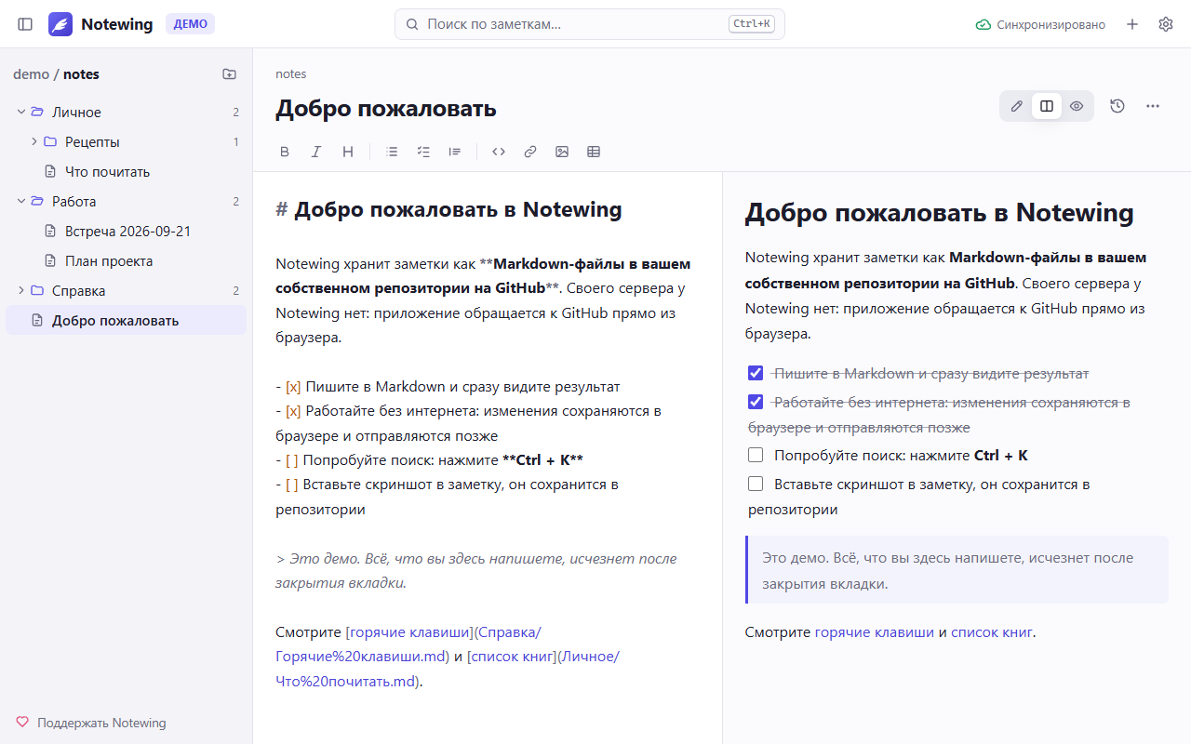Check 'Вставьте скриншот в заметку' checkbox
The image size is (1191, 744).
pos(756,484)
